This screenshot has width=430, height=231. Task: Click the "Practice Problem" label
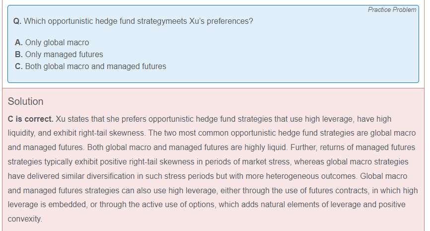[x=392, y=10]
